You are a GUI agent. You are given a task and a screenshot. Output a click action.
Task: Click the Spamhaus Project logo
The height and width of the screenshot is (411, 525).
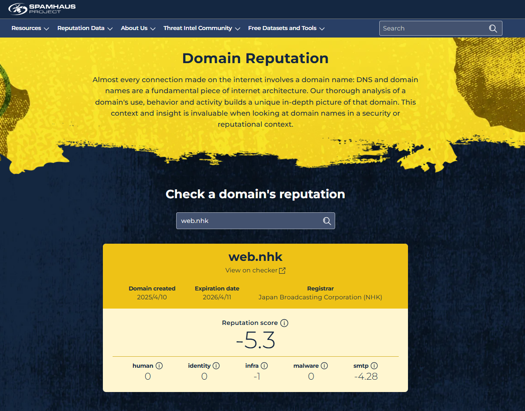click(42, 9)
